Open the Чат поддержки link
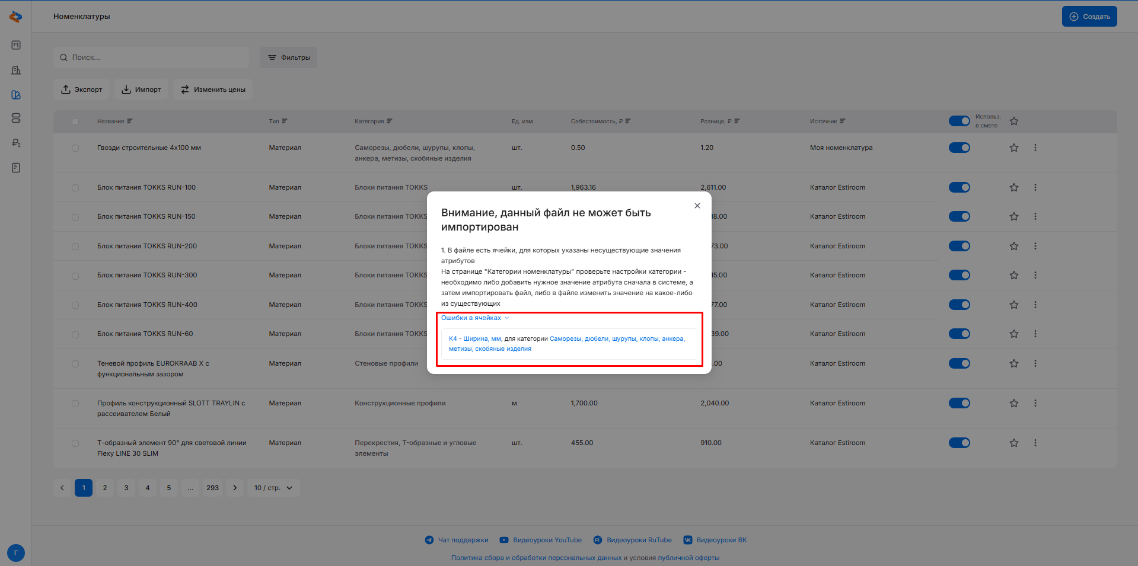 tap(457, 540)
